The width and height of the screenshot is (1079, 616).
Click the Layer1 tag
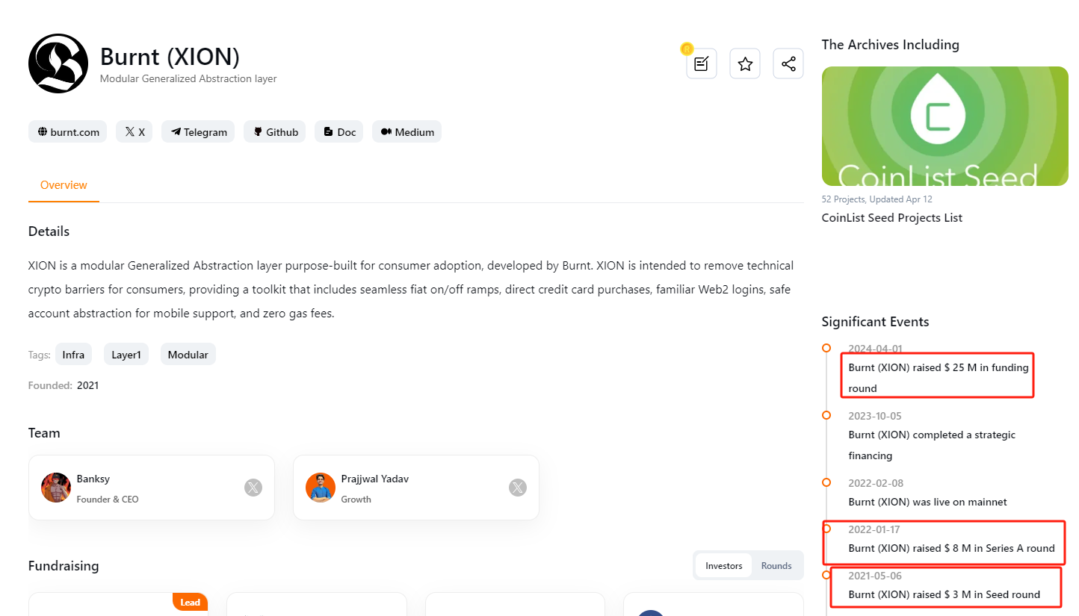pyautogui.click(x=126, y=355)
